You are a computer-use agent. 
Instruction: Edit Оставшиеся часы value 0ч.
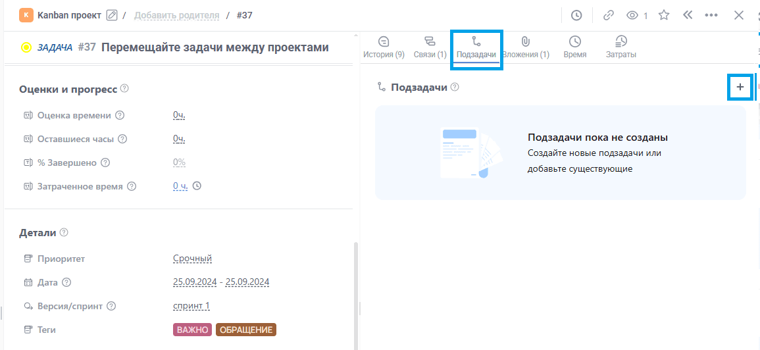(180, 139)
